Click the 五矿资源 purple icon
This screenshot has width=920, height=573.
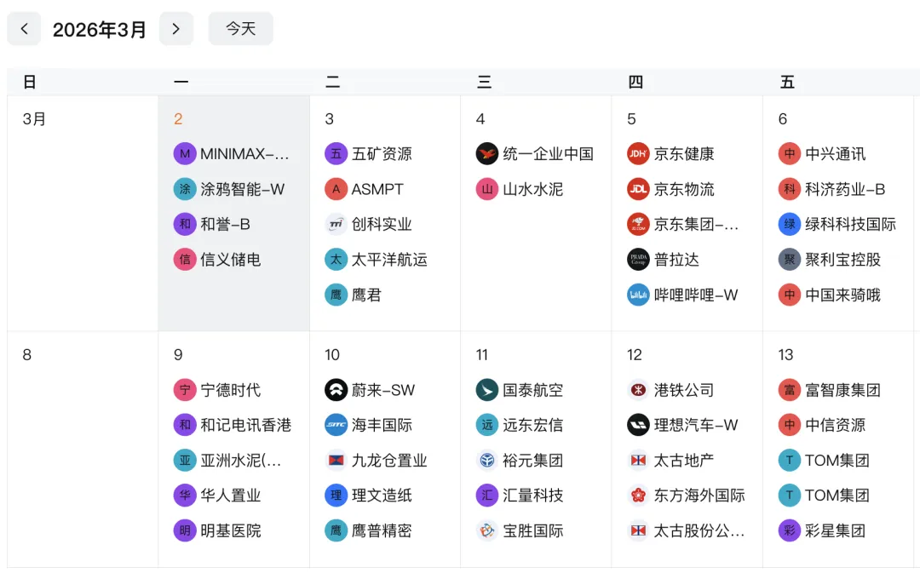coord(336,154)
